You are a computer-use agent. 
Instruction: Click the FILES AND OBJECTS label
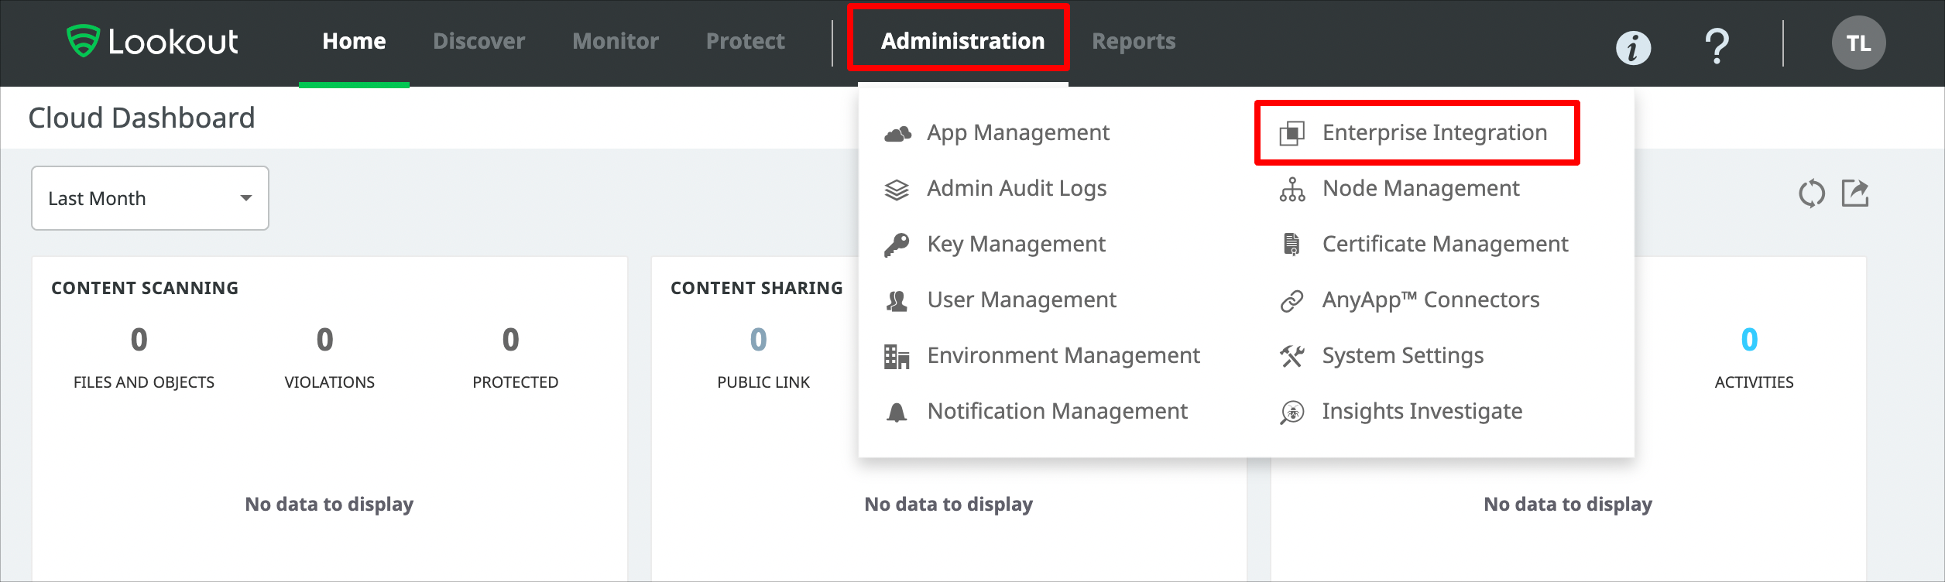pos(144,382)
